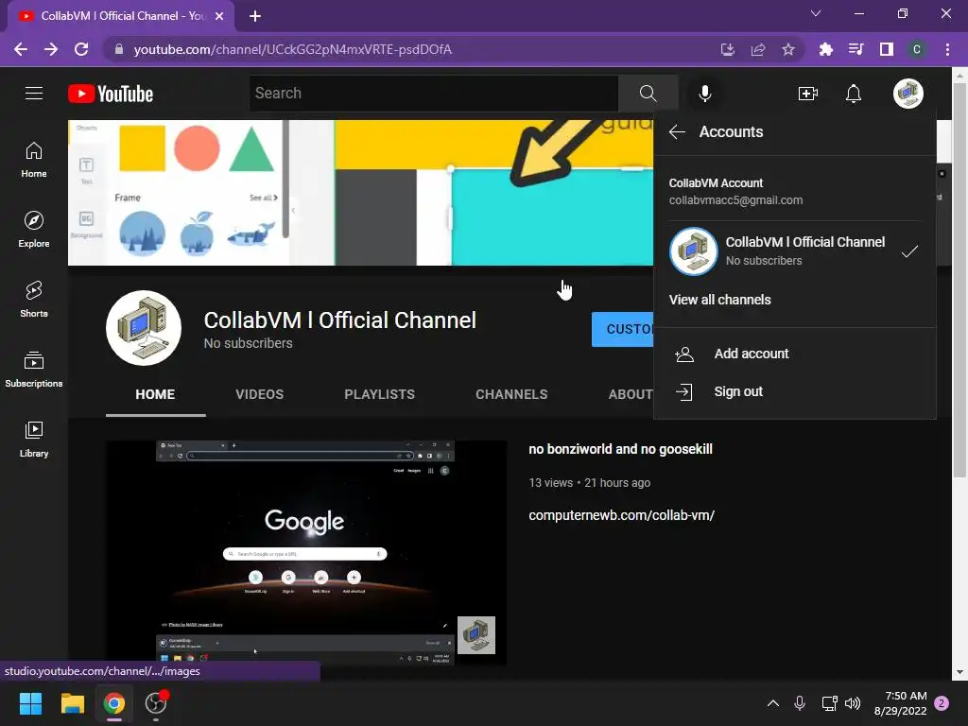Open Explore in the sidebar
Screen dimensions: 968x726
[x=34, y=230]
